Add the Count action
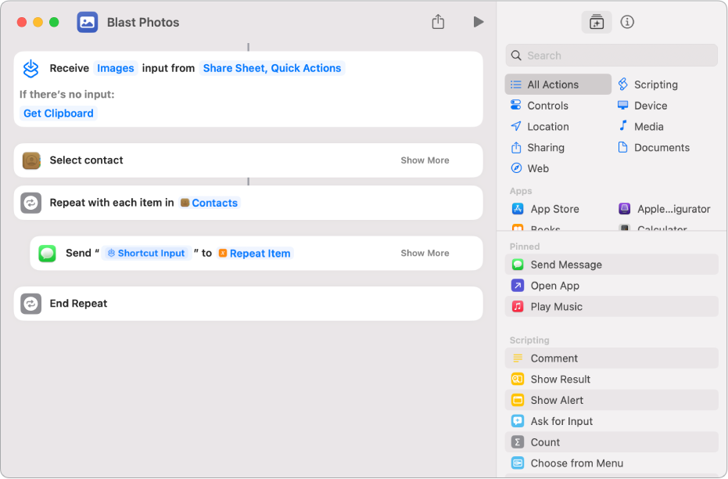 611,442
